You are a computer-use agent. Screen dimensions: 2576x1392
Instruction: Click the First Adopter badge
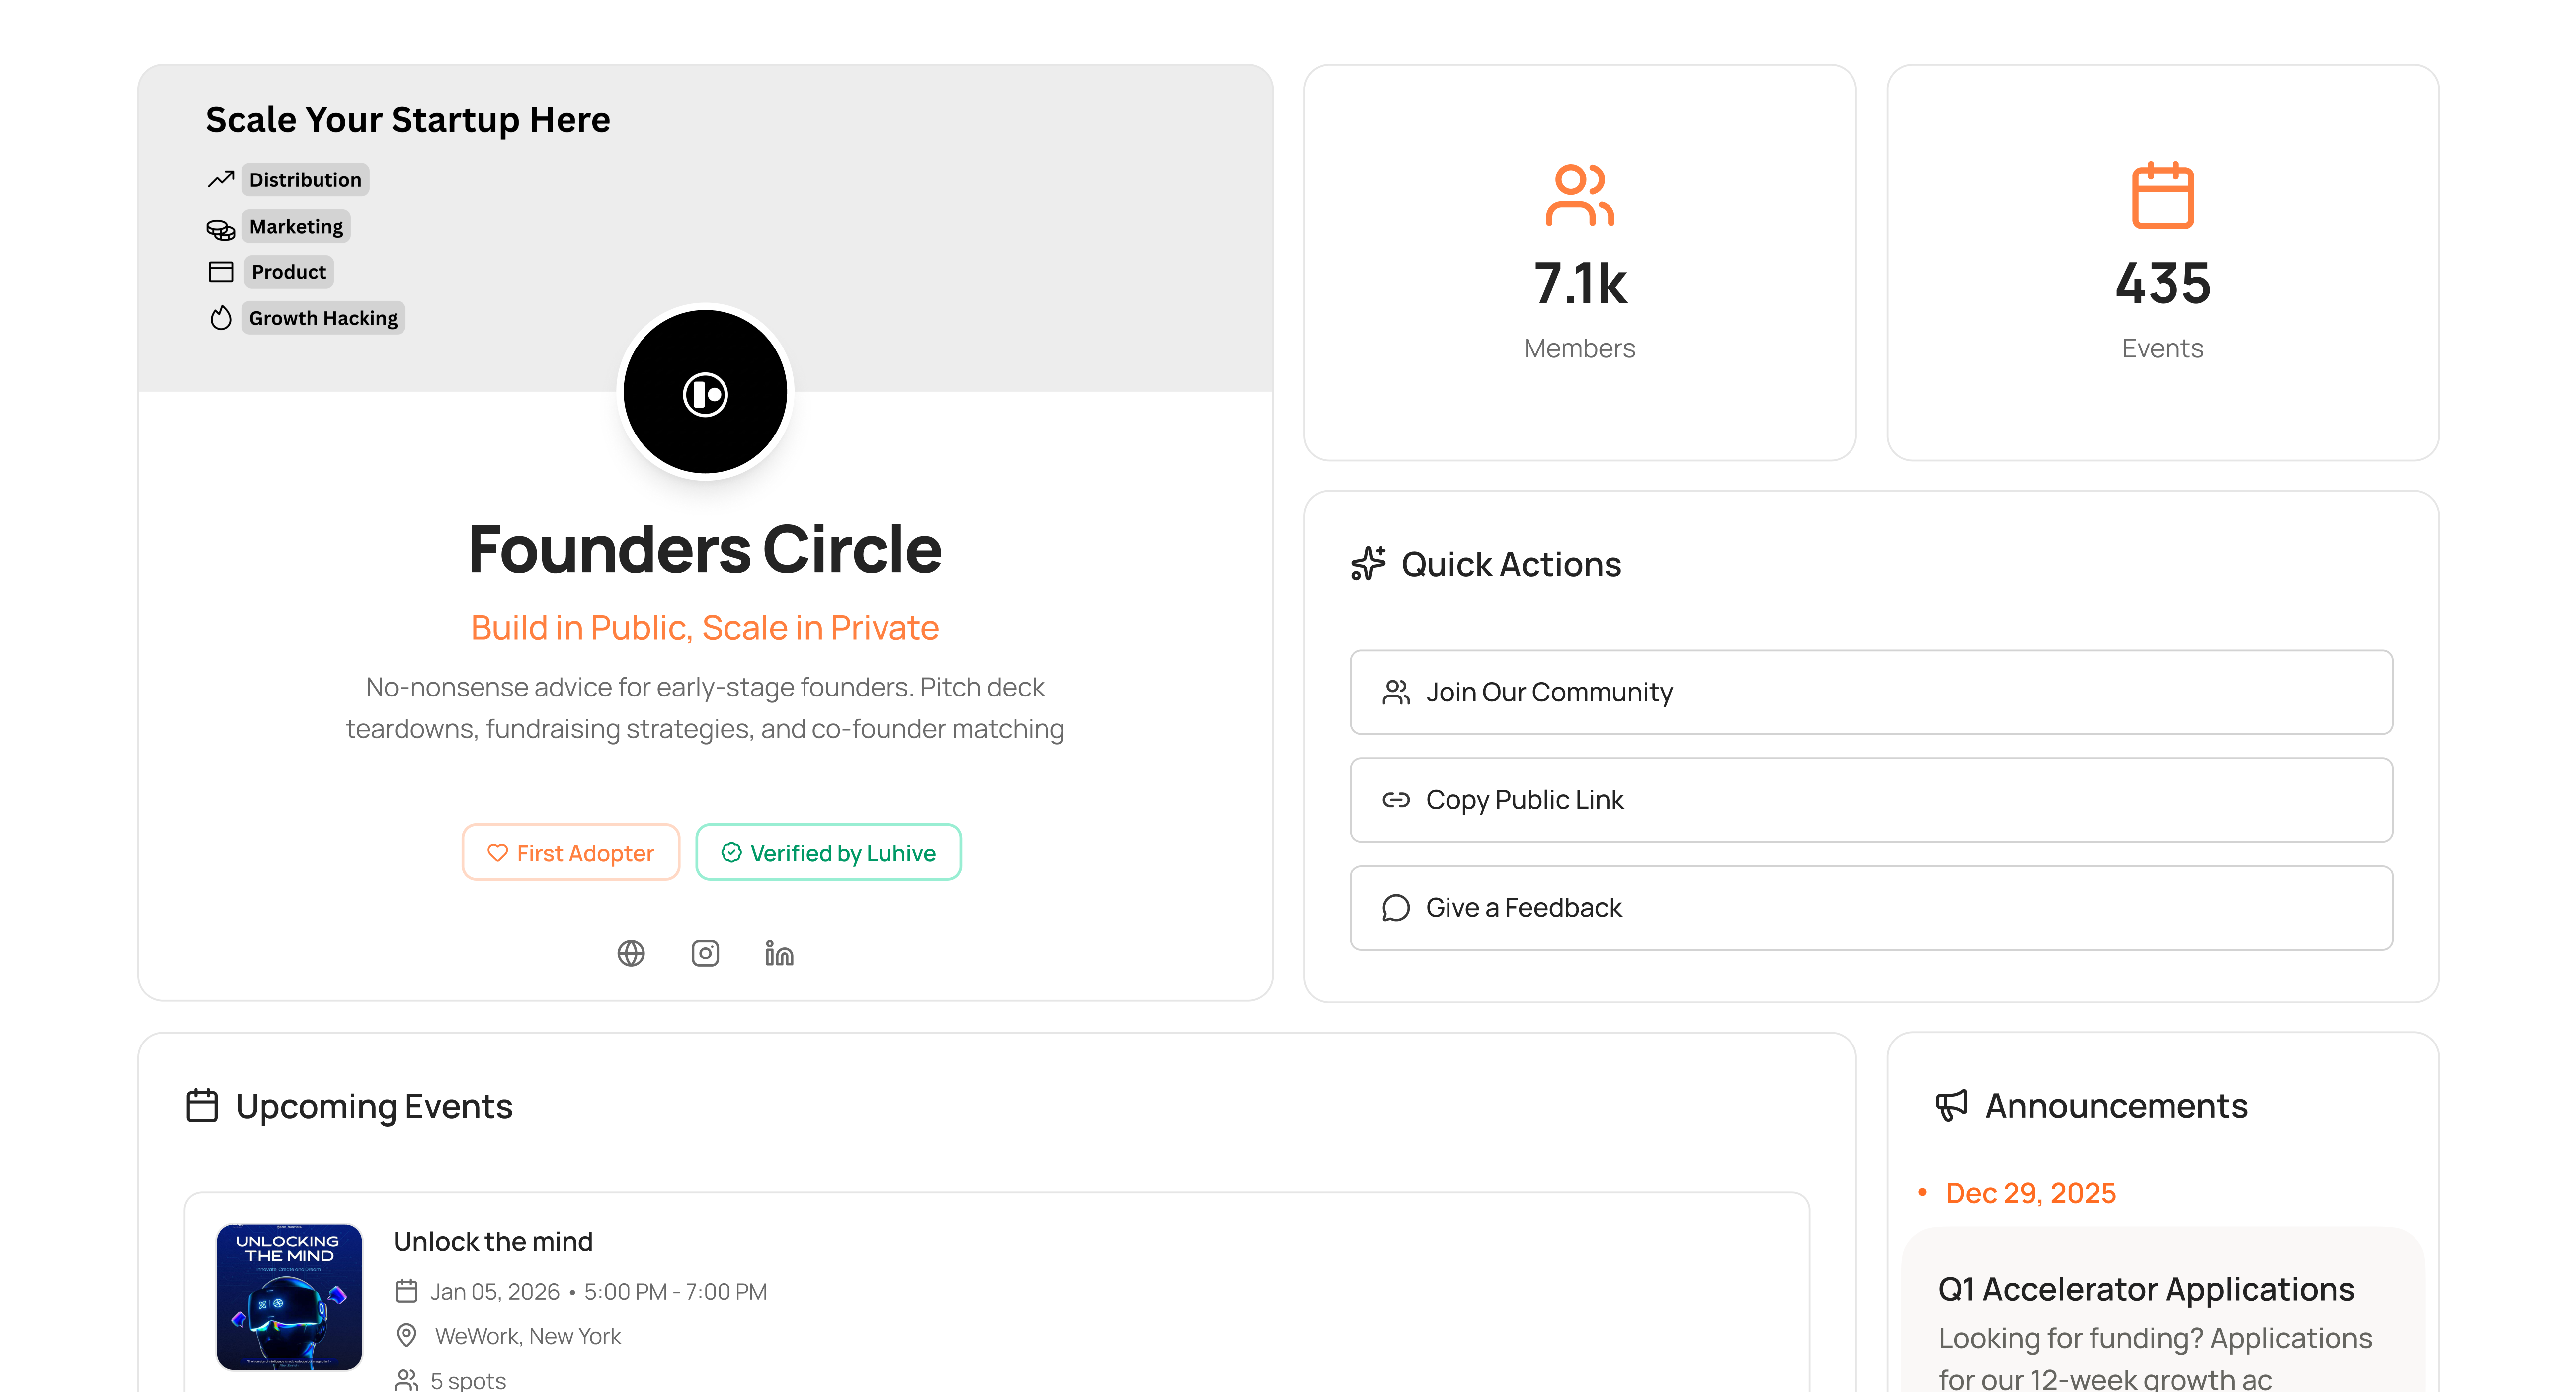pos(570,853)
